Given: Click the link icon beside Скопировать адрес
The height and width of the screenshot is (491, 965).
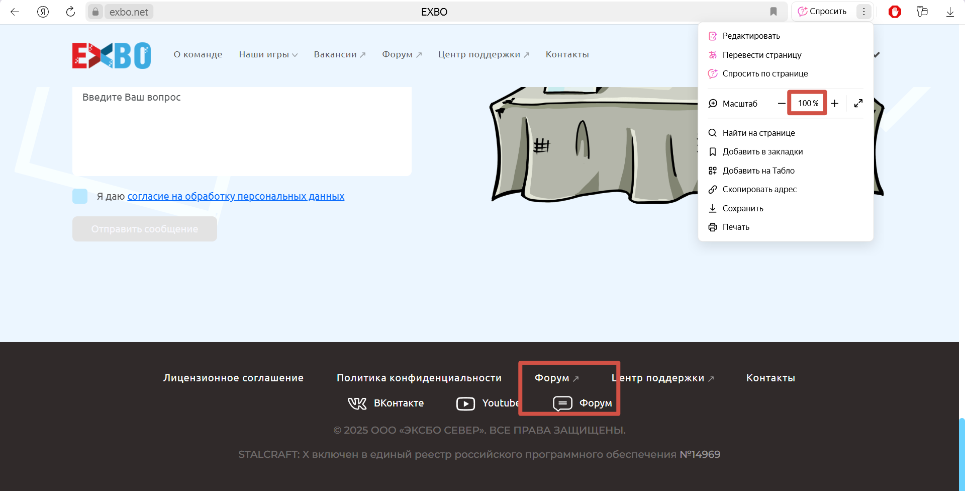Looking at the screenshot, I should click(x=713, y=189).
